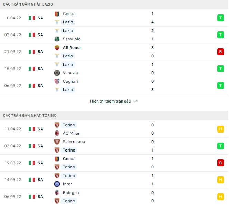The width and height of the screenshot is (230, 205).
Task: Click the Genoa crest in the 10.04.22 match
Action: click(57, 14)
